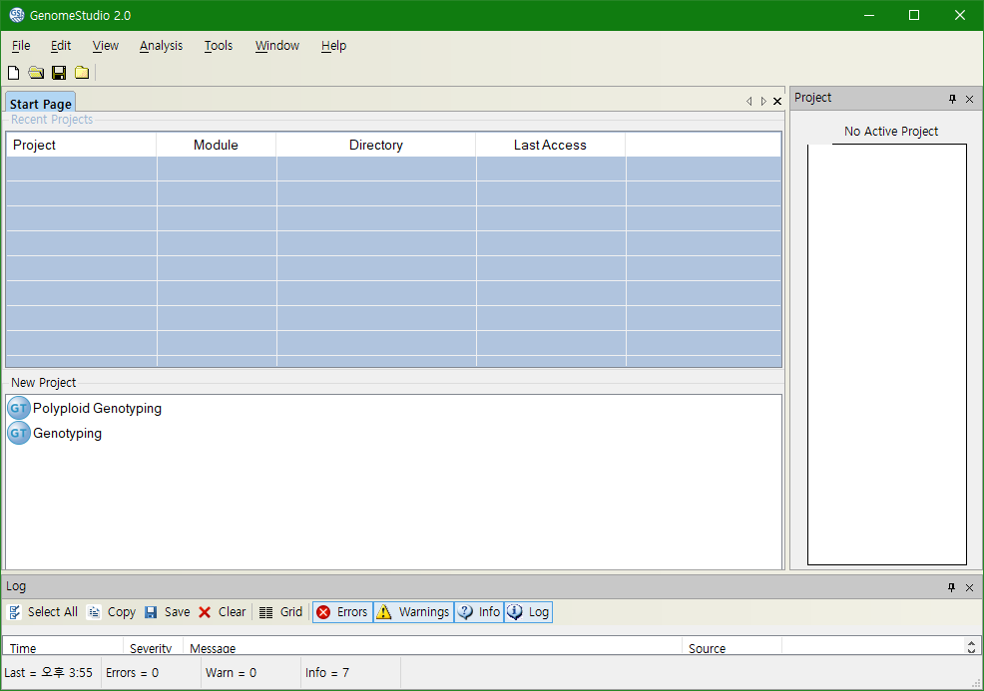Click the New Project toolbar icon
Screen dimensions: 984x691
pyautogui.click(x=13, y=73)
